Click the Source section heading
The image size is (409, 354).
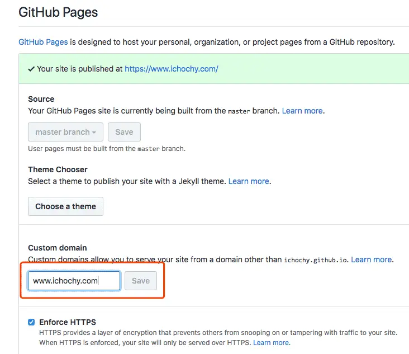click(x=41, y=99)
